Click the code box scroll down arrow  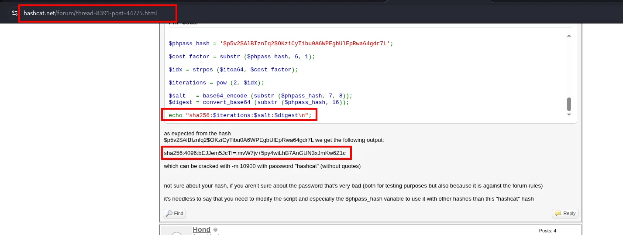pyautogui.click(x=569, y=114)
